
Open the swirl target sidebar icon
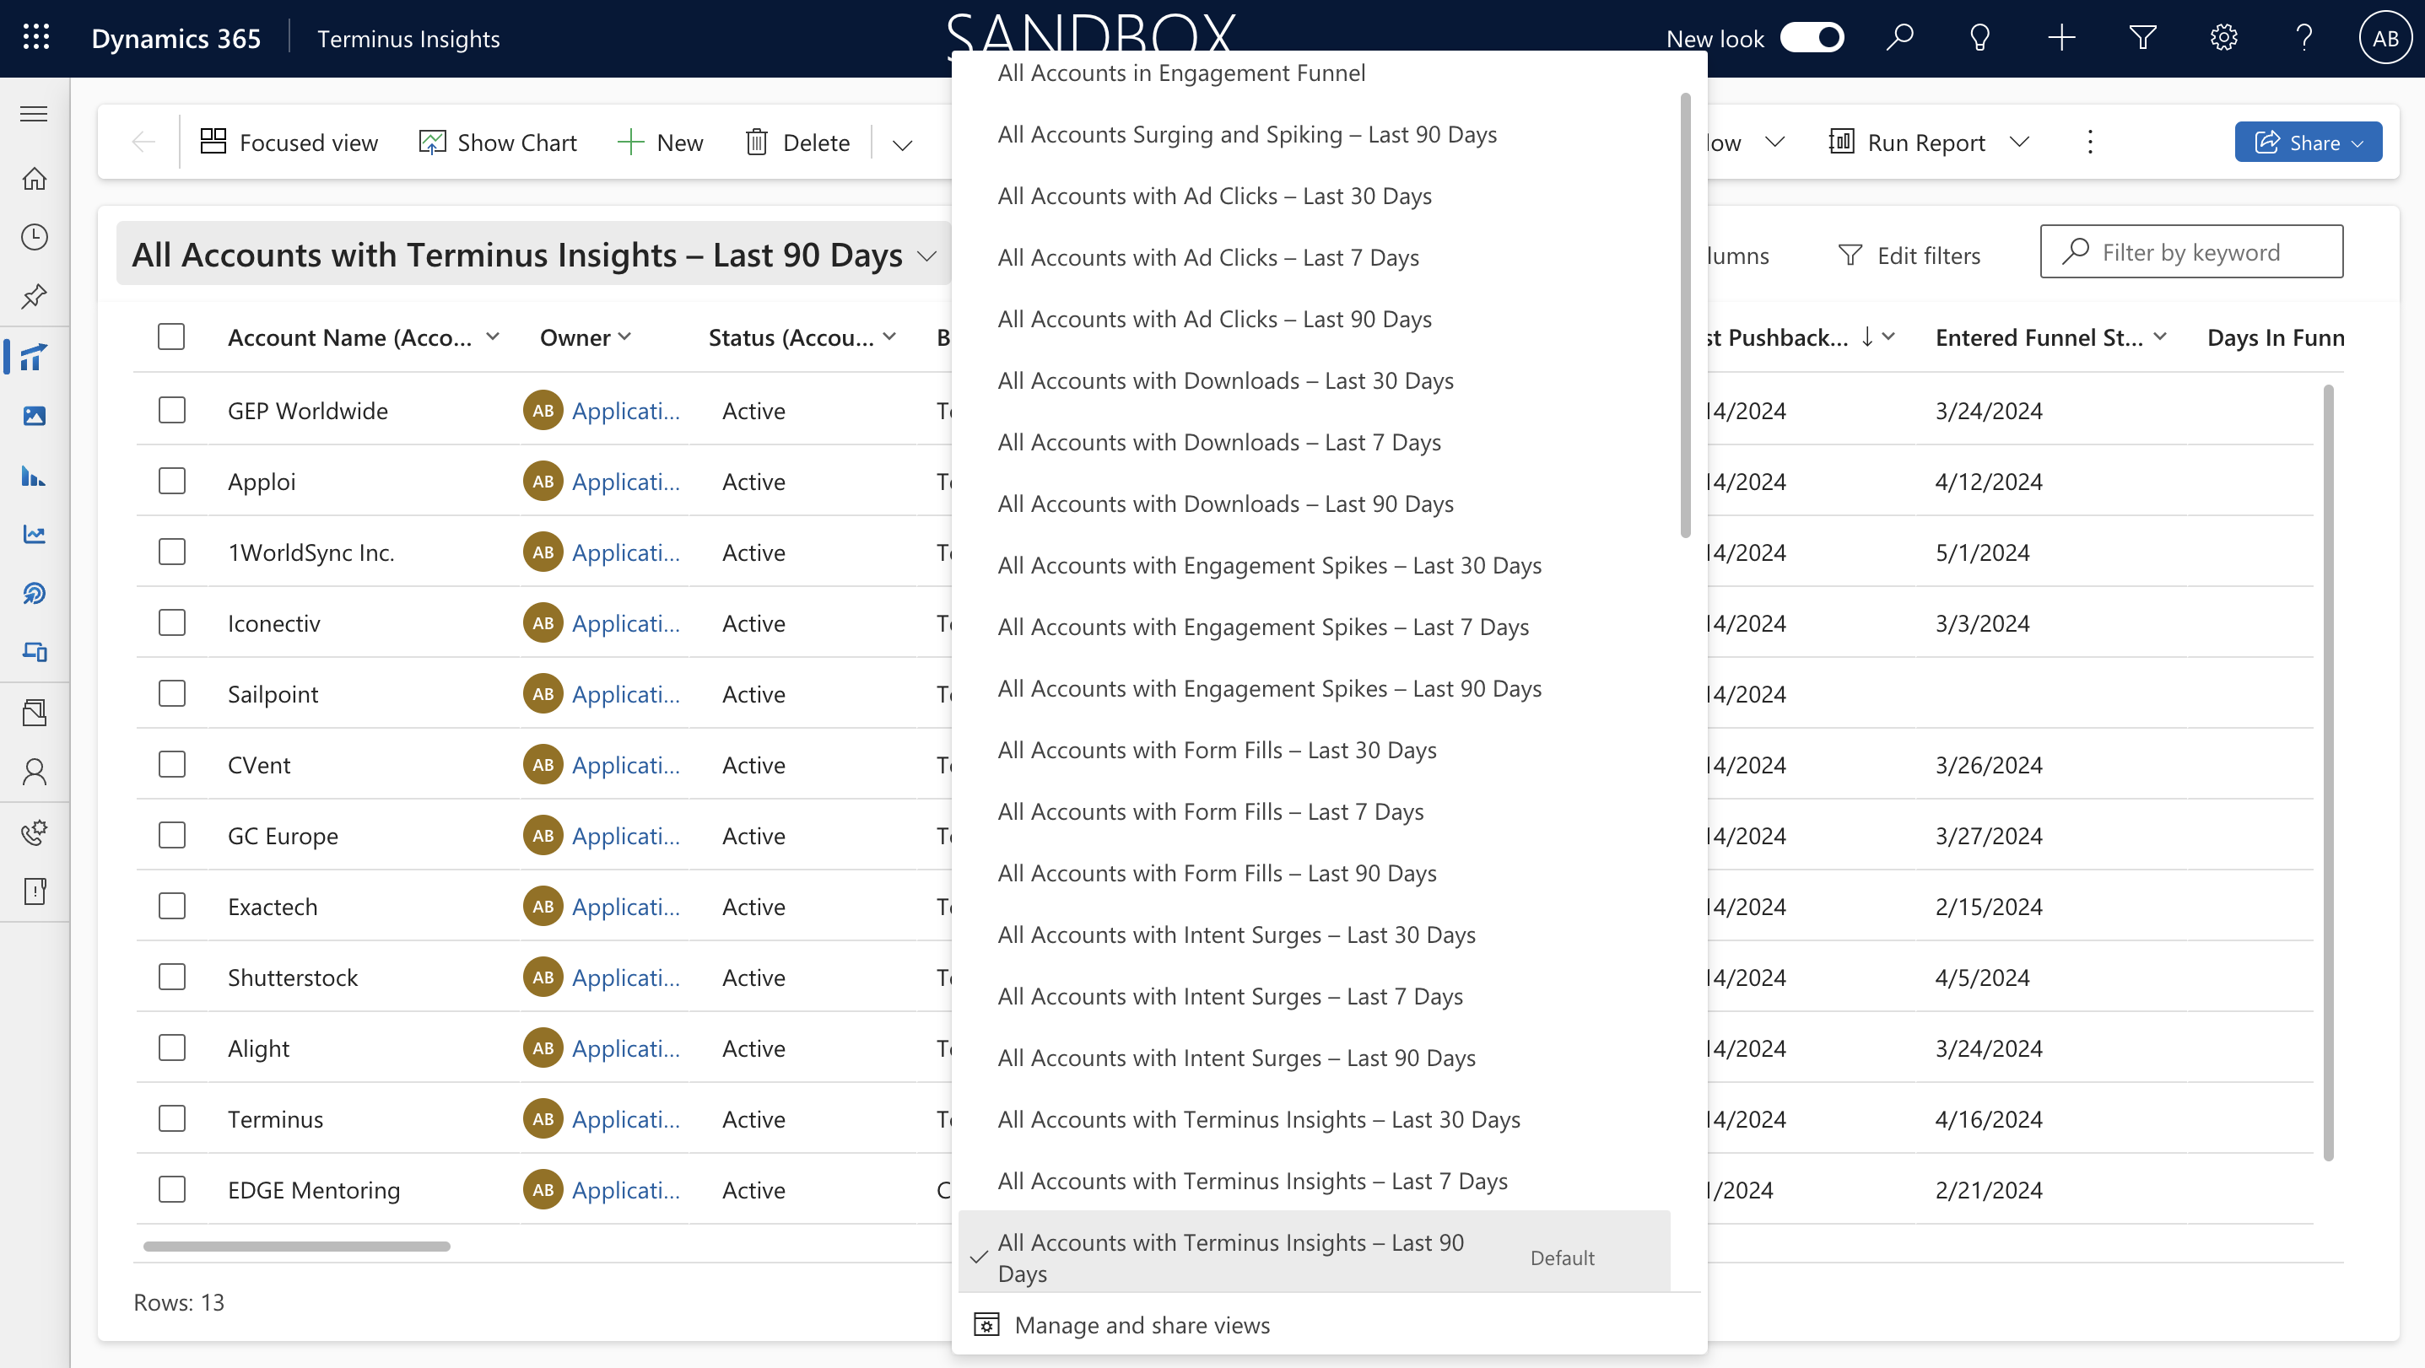[x=34, y=594]
